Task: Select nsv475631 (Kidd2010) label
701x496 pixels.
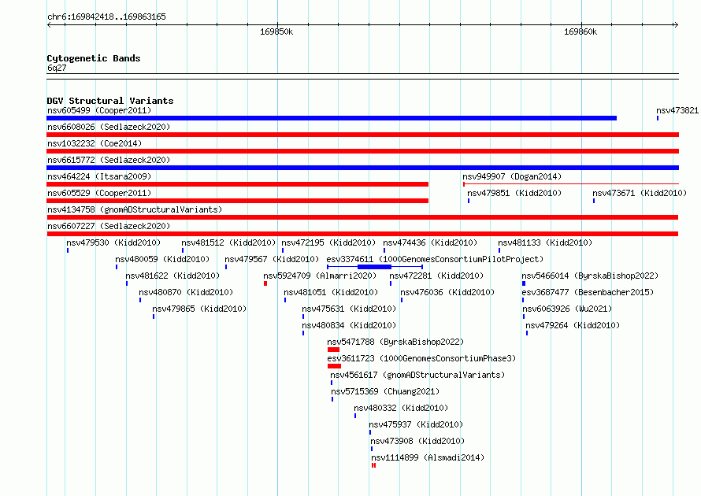Action: click(349, 309)
